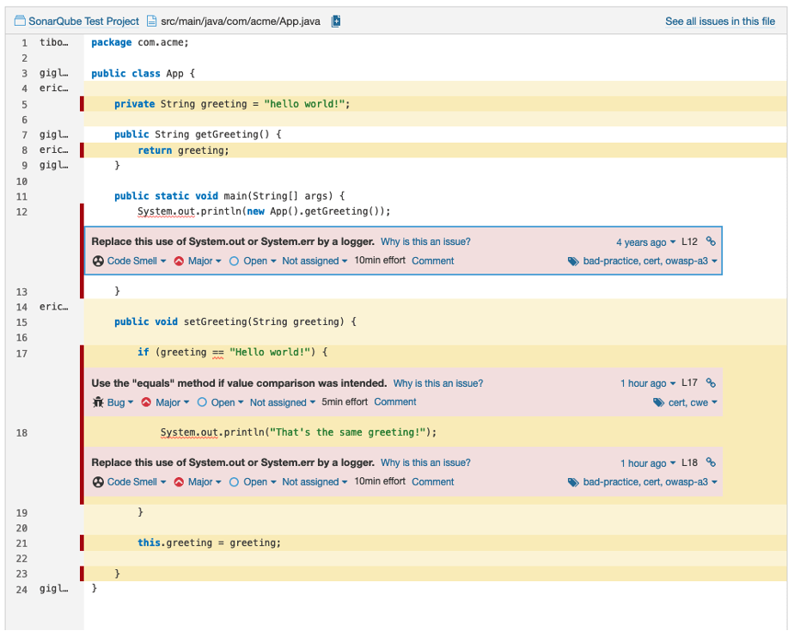The width and height of the screenshot is (794, 631).
Task: Select the 'Use the "equals" method' issue message
Action: pos(239,383)
